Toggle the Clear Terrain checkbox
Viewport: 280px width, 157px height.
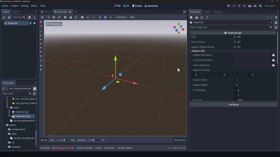click(x=234, y=42)
